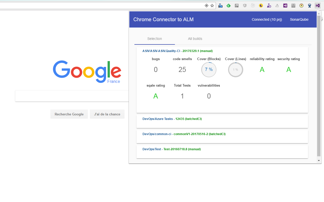Open the Atlassian figure extension icon
The image size is (324, 202).
tap(310, 6)
